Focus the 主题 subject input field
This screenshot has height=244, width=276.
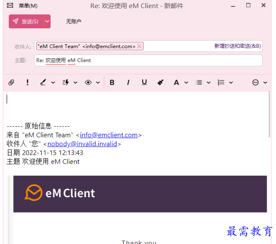click(148, 60)
